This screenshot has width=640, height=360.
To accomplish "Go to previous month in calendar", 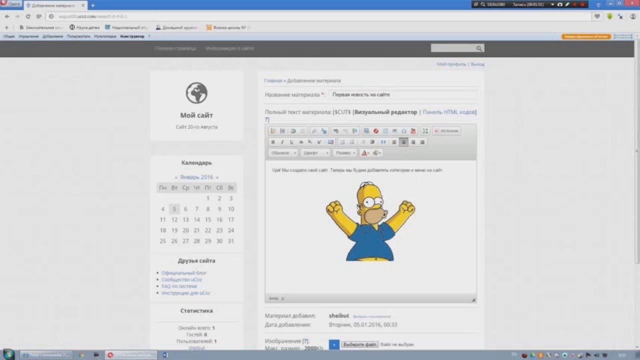I will pos(176,177).
